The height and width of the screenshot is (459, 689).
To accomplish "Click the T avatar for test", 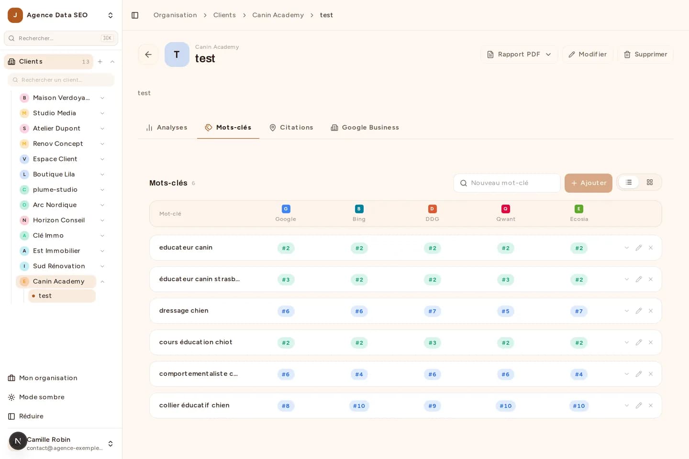I will 177,55.
